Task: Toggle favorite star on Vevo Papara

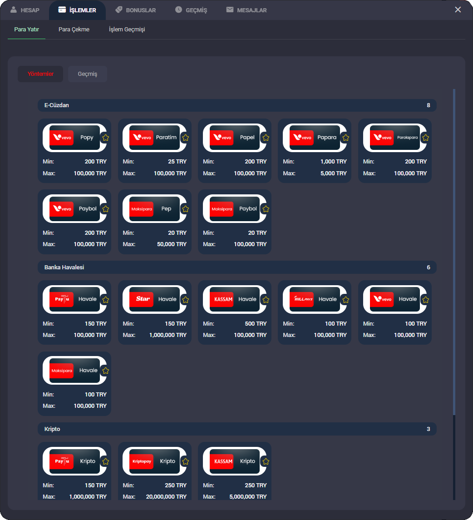Action: (x=345, y=138)
